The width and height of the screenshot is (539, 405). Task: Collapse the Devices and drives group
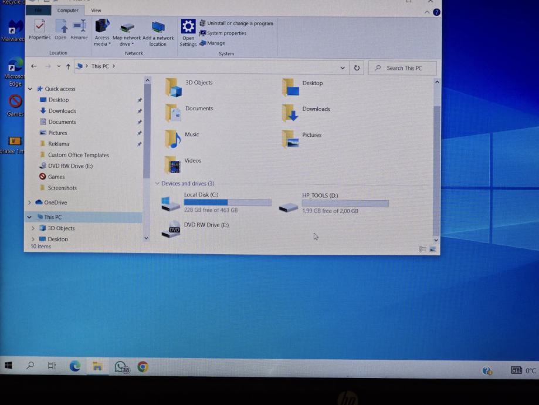158,184
